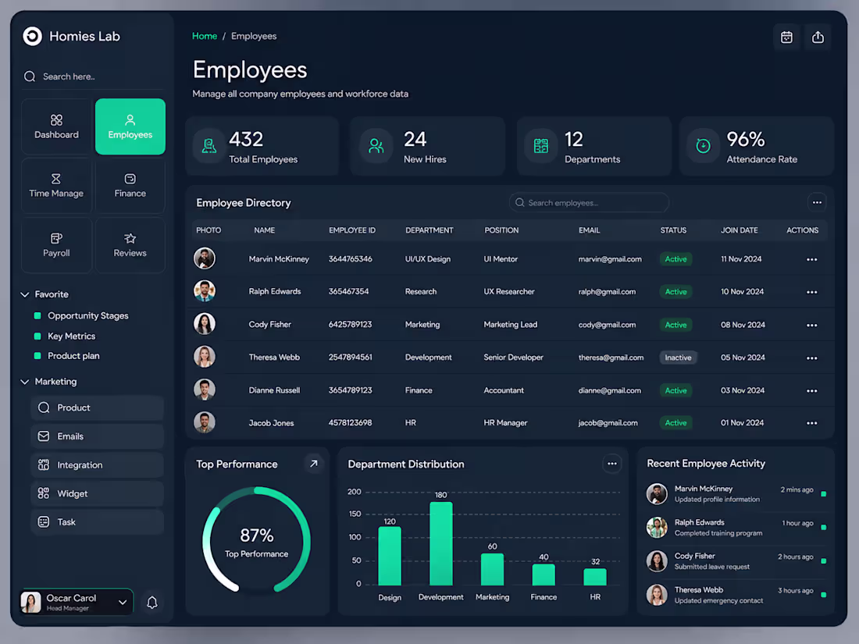Open actions menu for Jacob Jones row

point(811,423)
